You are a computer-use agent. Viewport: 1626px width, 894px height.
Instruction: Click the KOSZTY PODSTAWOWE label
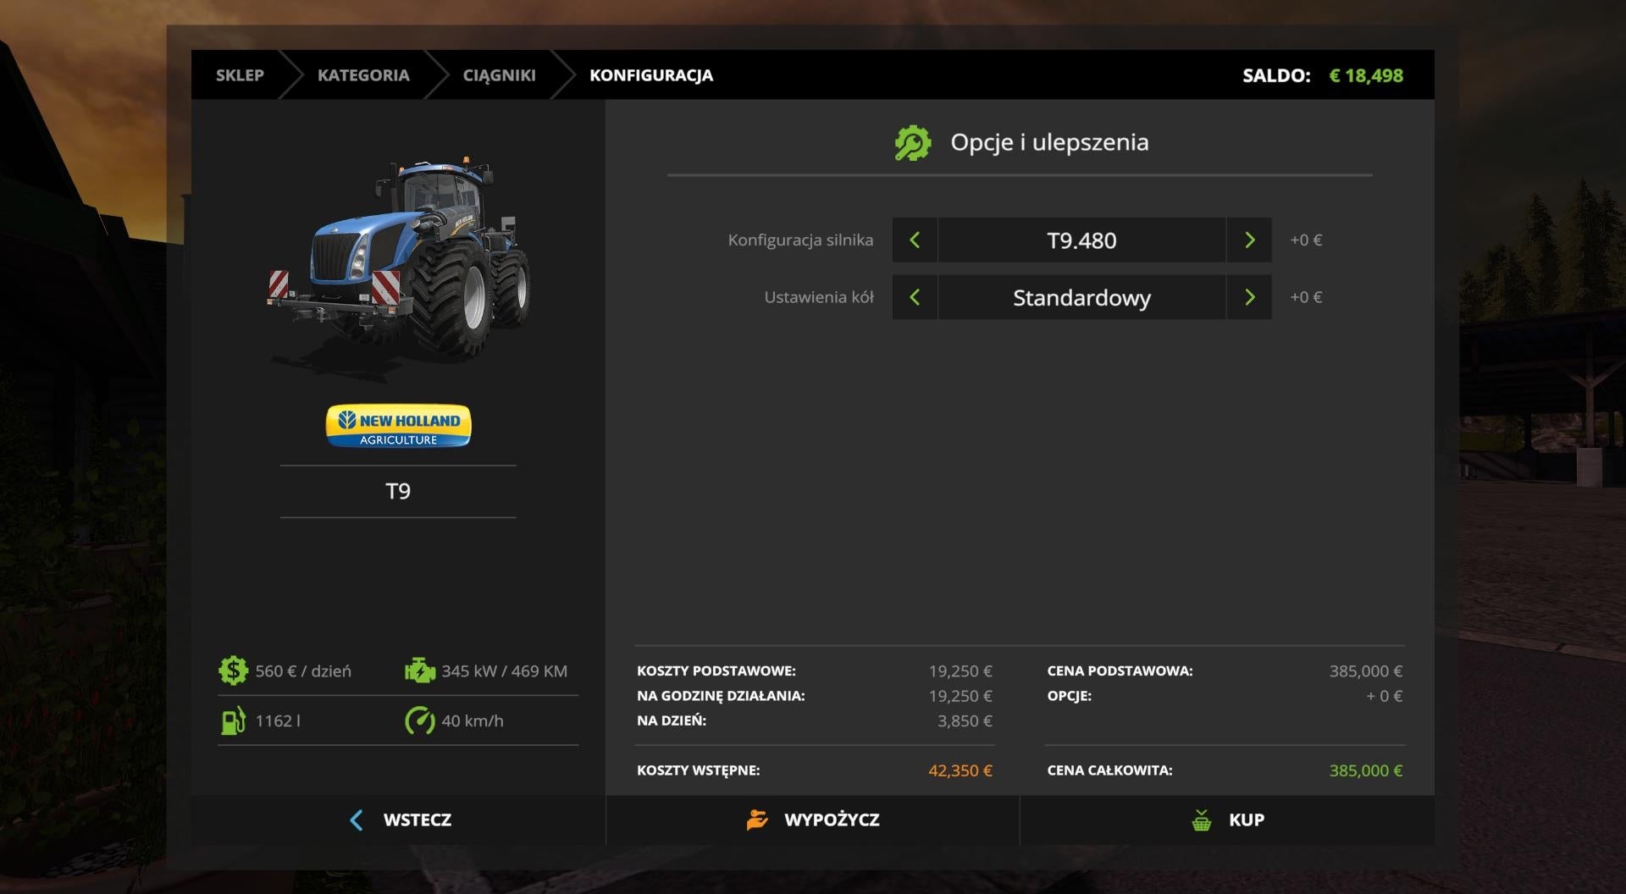[x=716, y=670]
